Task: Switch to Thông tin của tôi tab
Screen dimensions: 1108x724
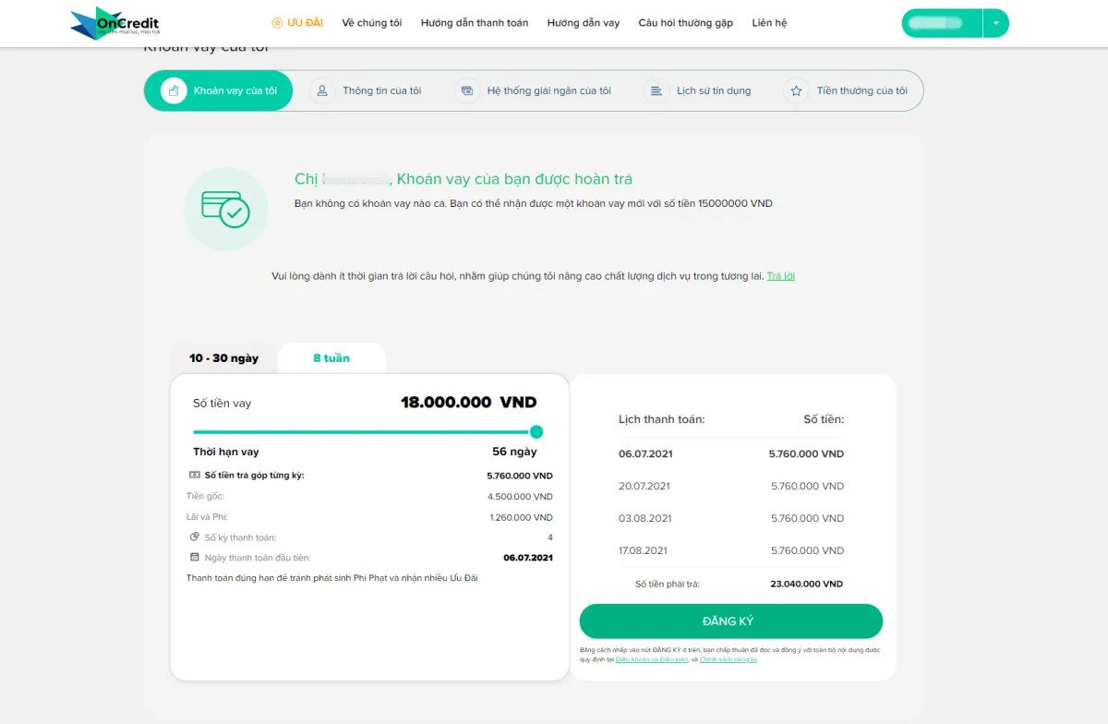Action: 367,90
